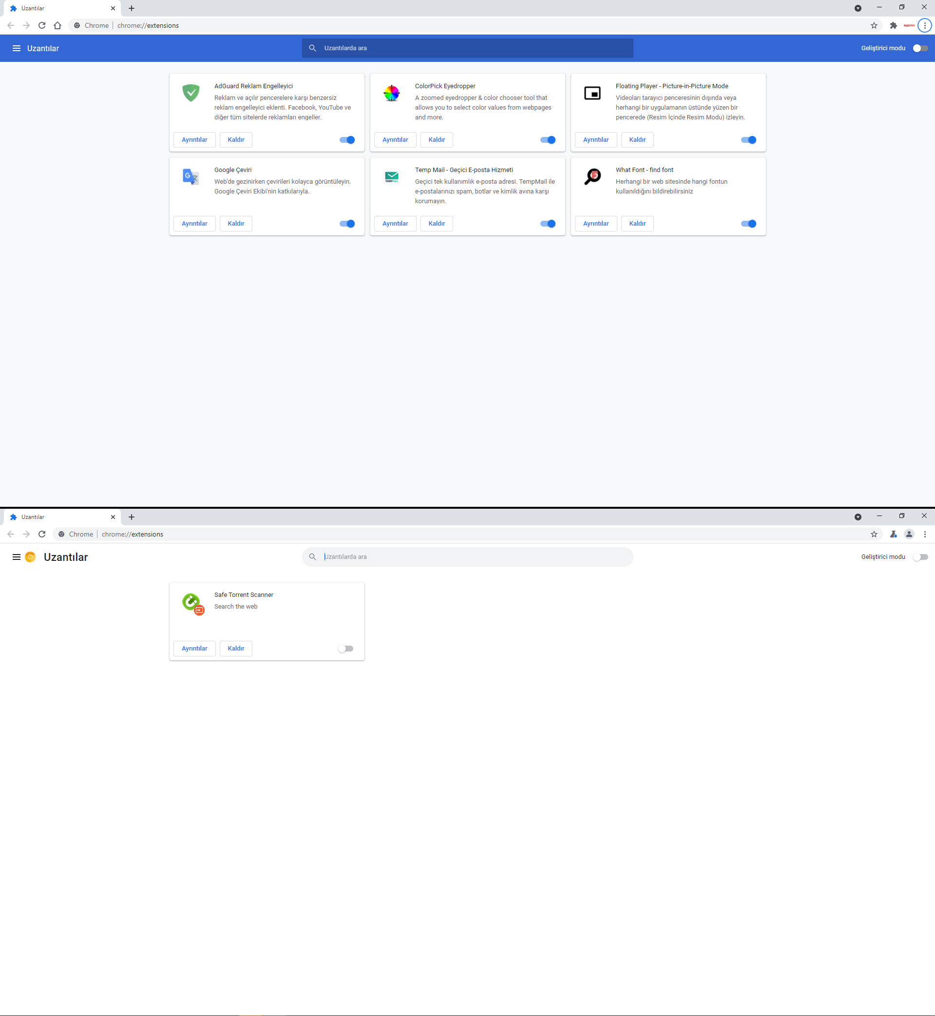Image resolution: width=935 pixels, height=1016 pixels.
Task: Click the AdGuard shield icon
Action: coord(191,93)
